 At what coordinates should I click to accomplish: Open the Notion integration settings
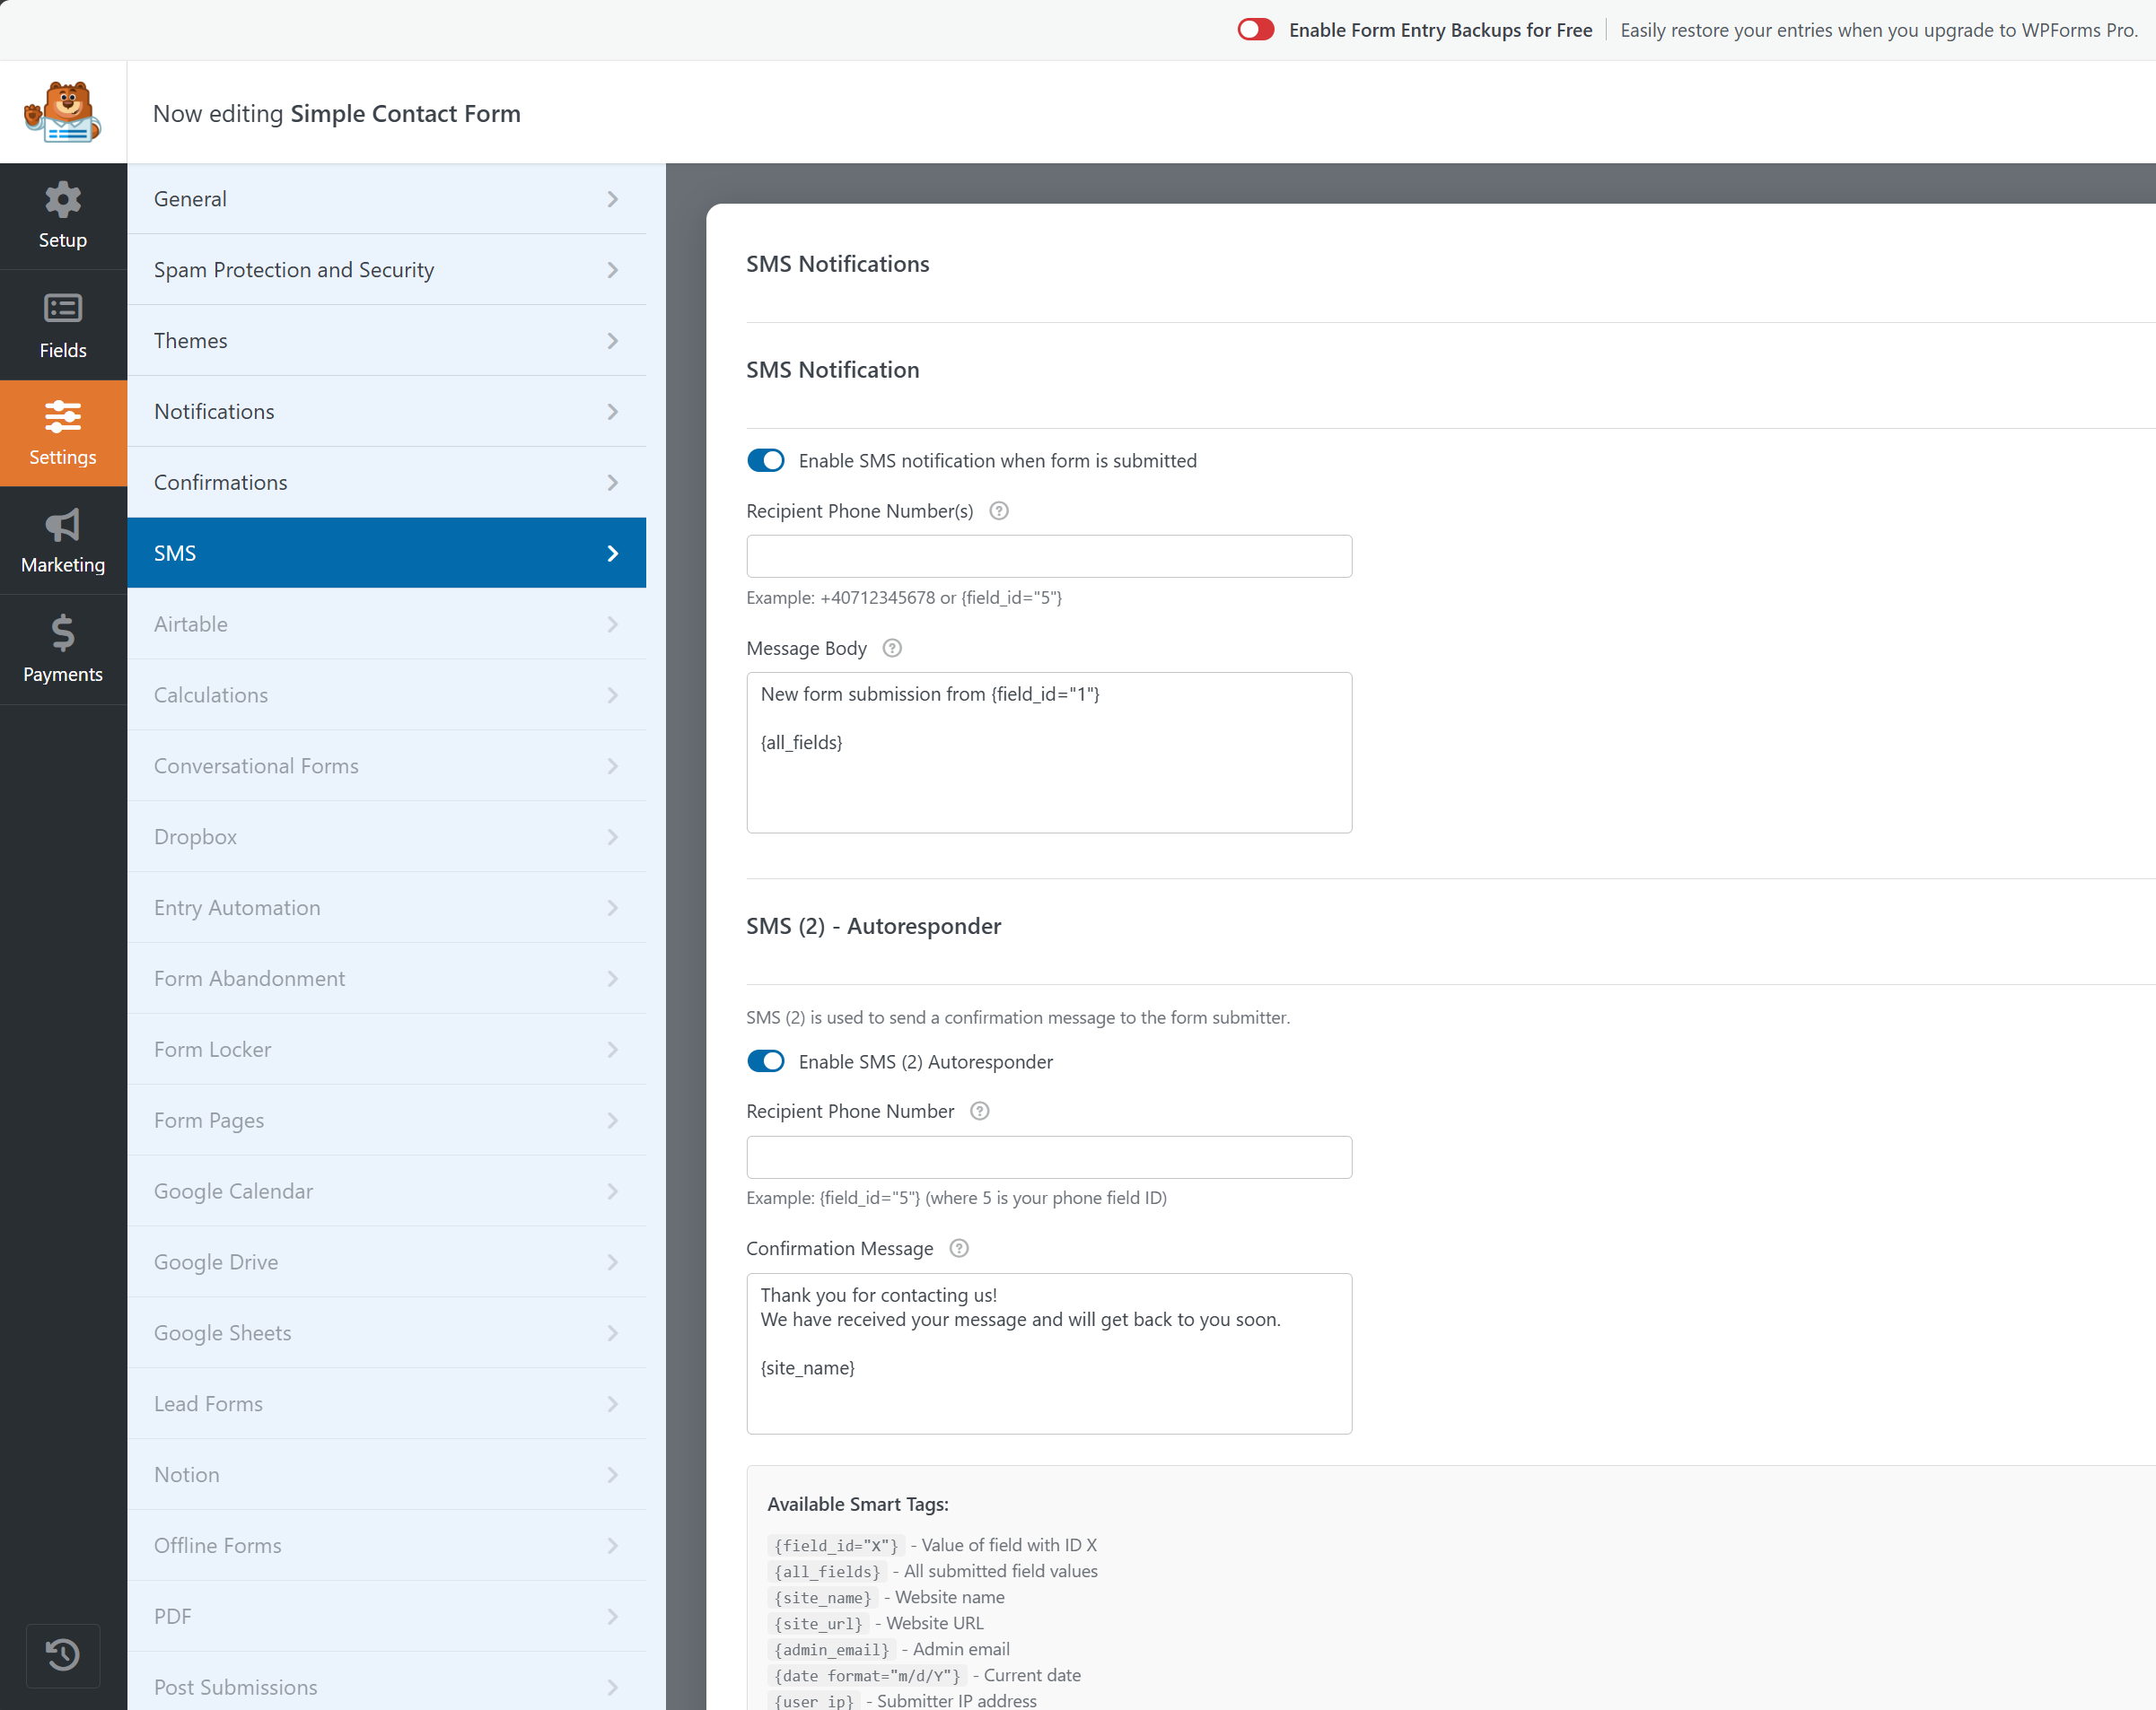pyautogui.click(x=388, y=1474)
